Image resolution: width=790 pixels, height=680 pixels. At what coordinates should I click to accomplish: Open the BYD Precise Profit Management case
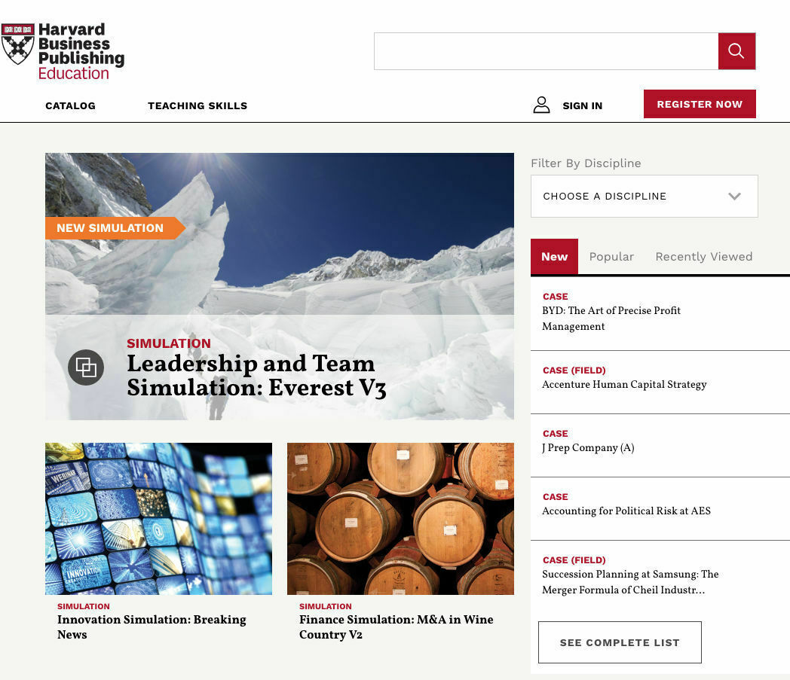(611, 319)
